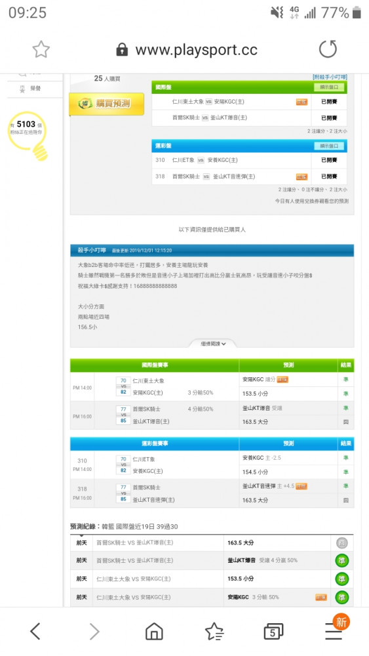Click the score box 70 vs 82 in 國際盤賽事

point(123,386)
